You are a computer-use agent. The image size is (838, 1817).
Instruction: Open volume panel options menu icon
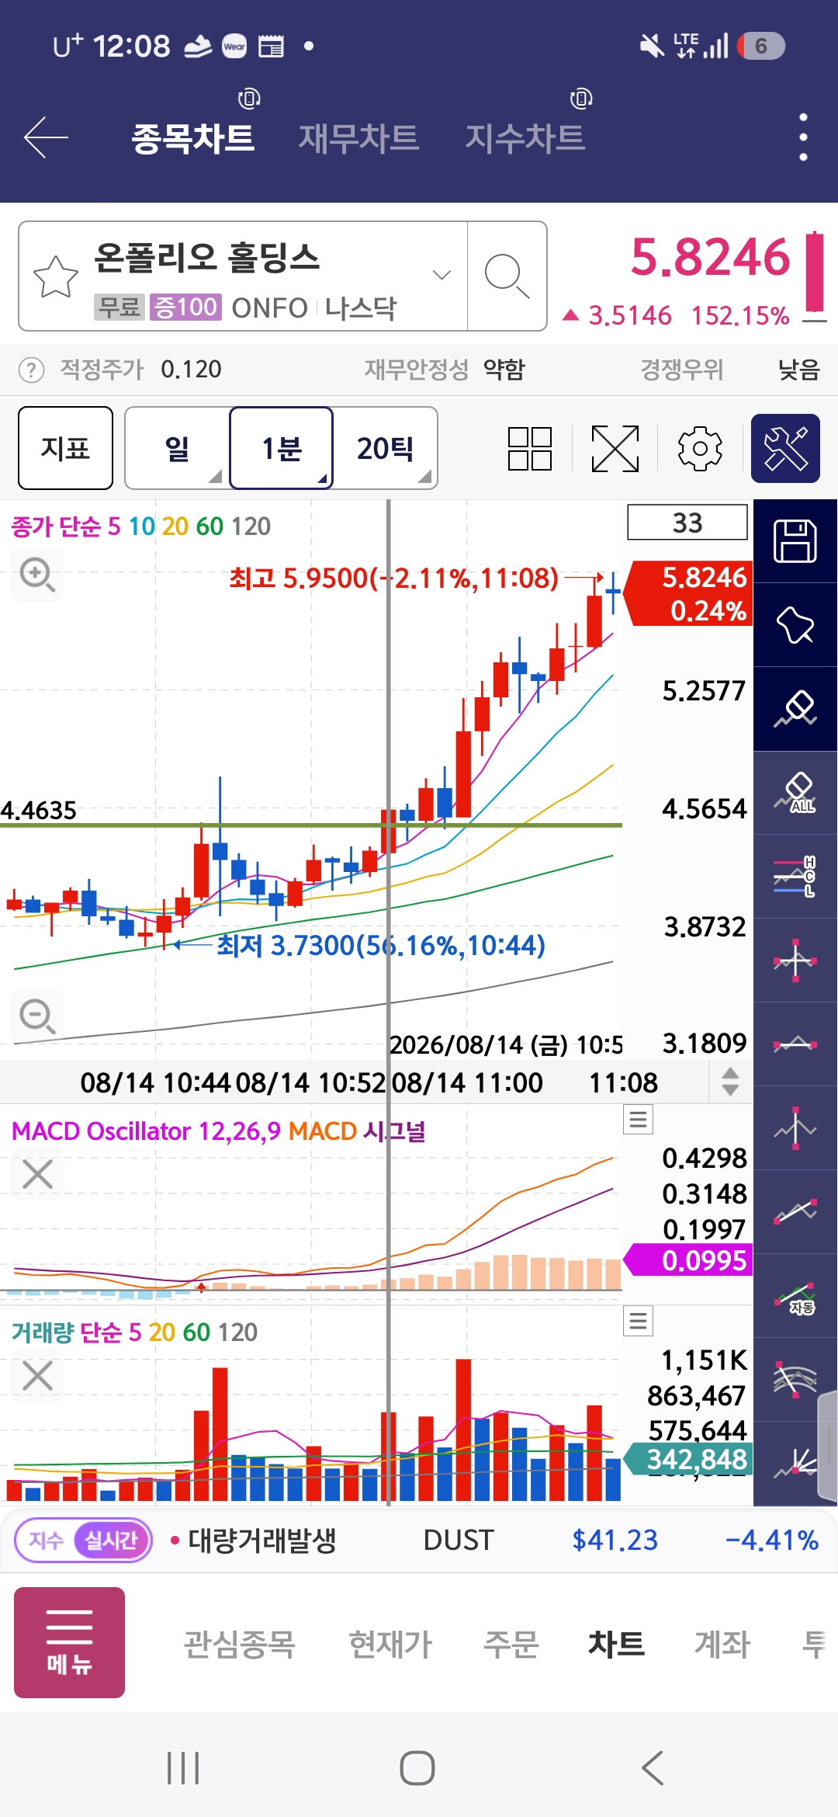tap(639, 1321)
